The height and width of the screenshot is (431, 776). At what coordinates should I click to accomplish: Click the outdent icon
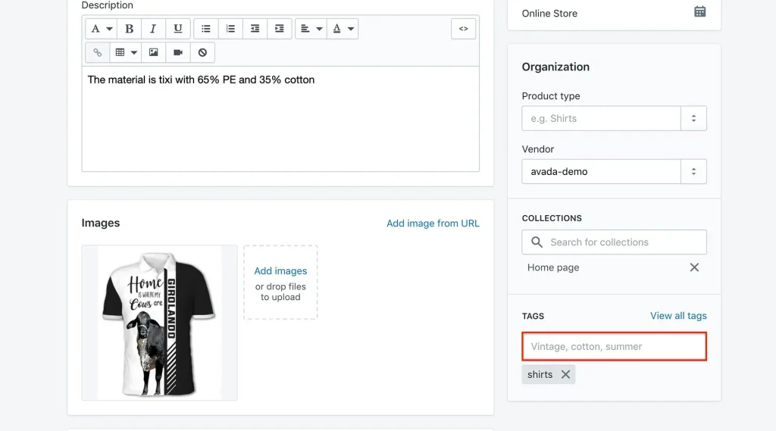click(x=255, y=29)
